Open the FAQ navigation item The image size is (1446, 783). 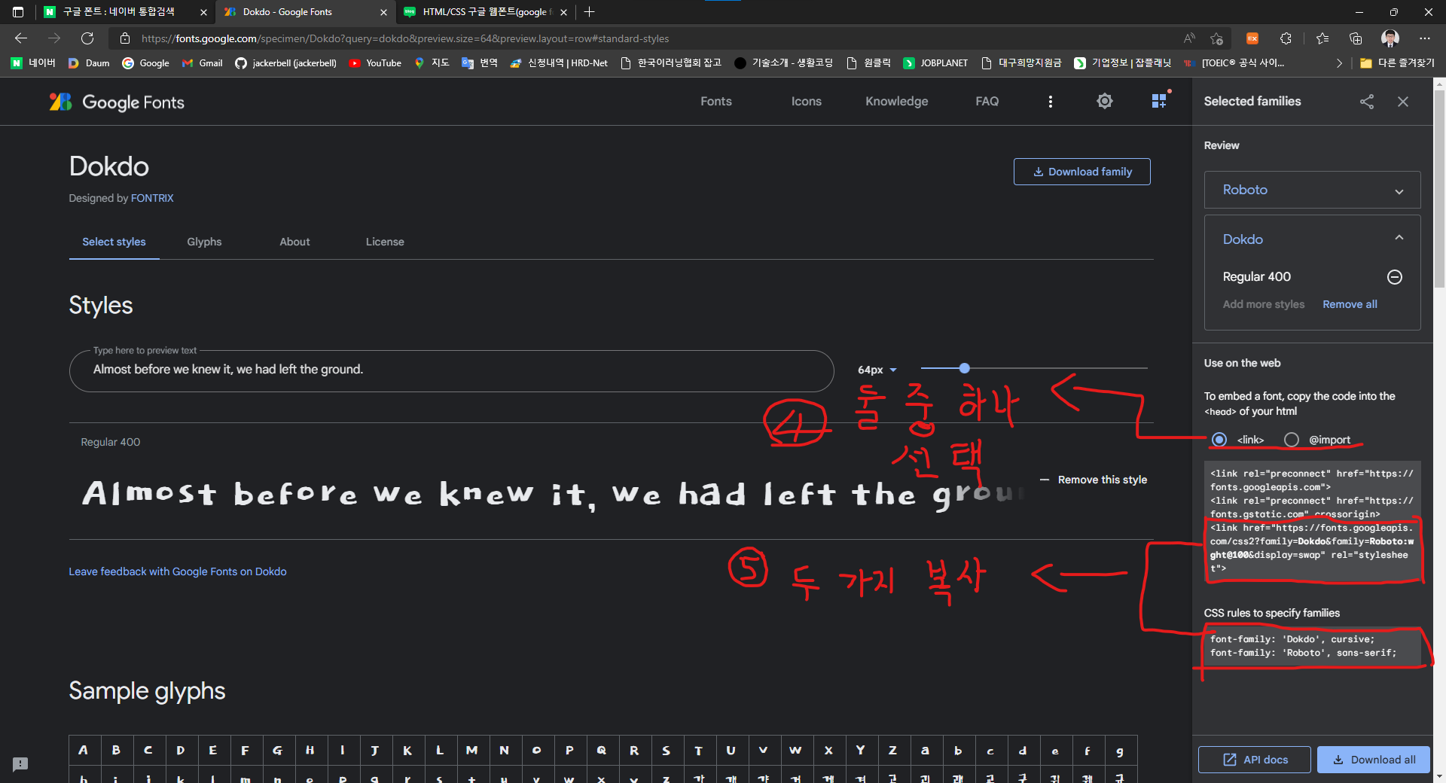[987, 102]
